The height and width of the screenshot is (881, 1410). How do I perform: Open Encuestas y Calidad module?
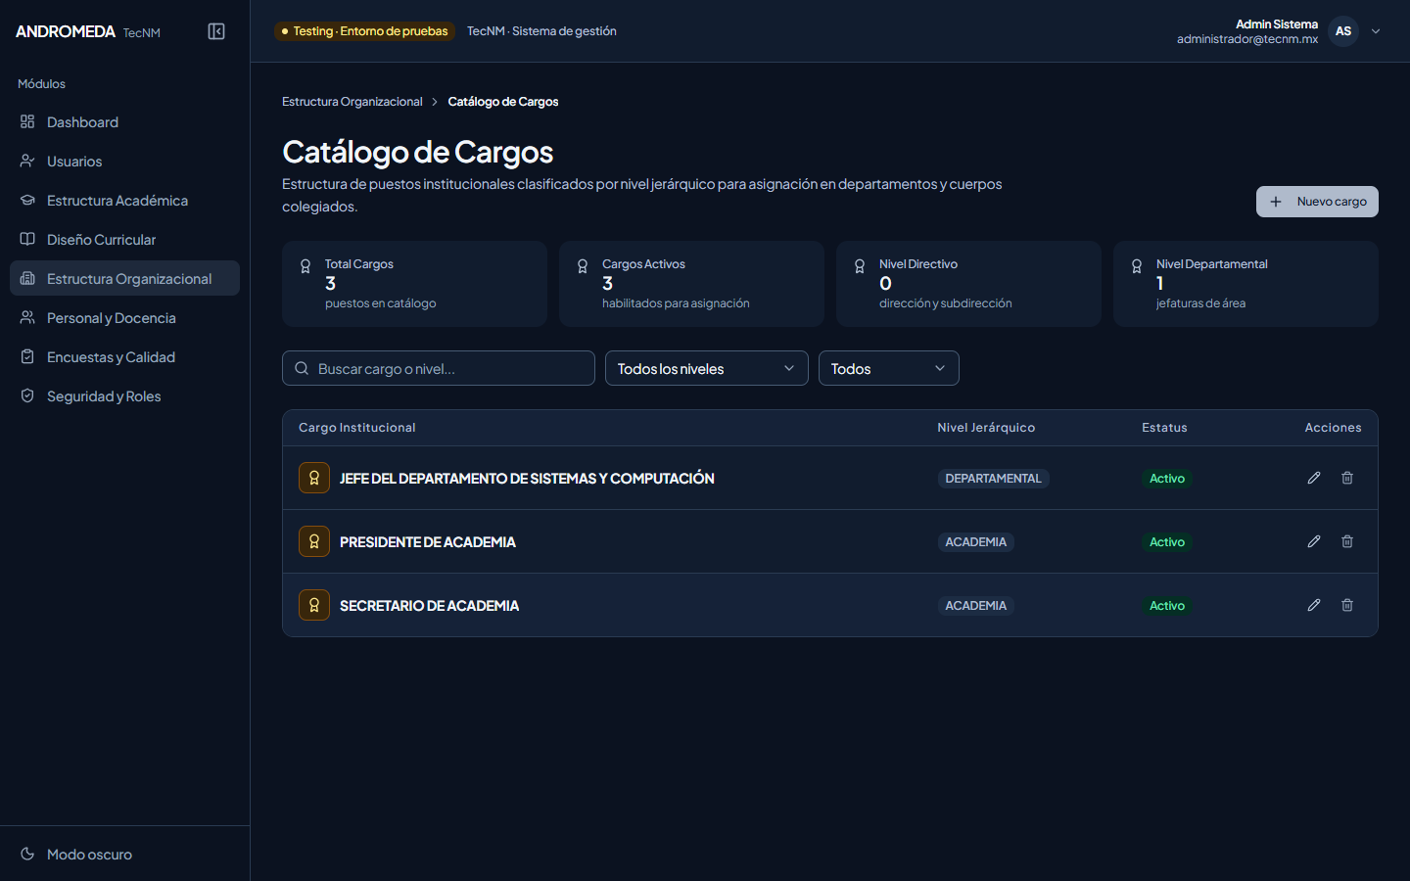(124, 357)
